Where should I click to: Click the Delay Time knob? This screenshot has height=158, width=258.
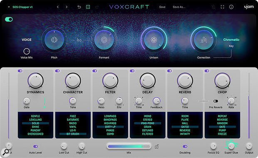(139, 101)
